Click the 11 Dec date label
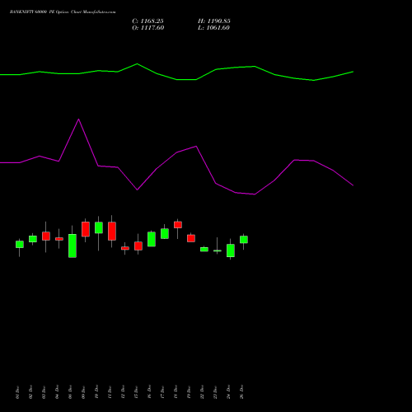This screenshot has height=412, width=412. 110,392
